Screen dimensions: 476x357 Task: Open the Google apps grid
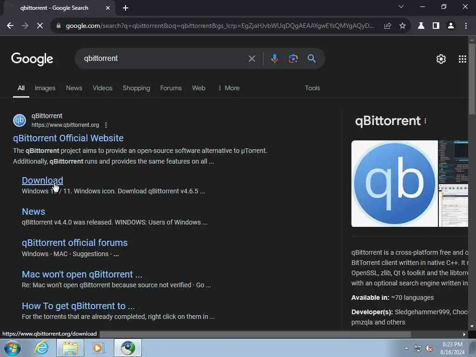tap(463, 59)
